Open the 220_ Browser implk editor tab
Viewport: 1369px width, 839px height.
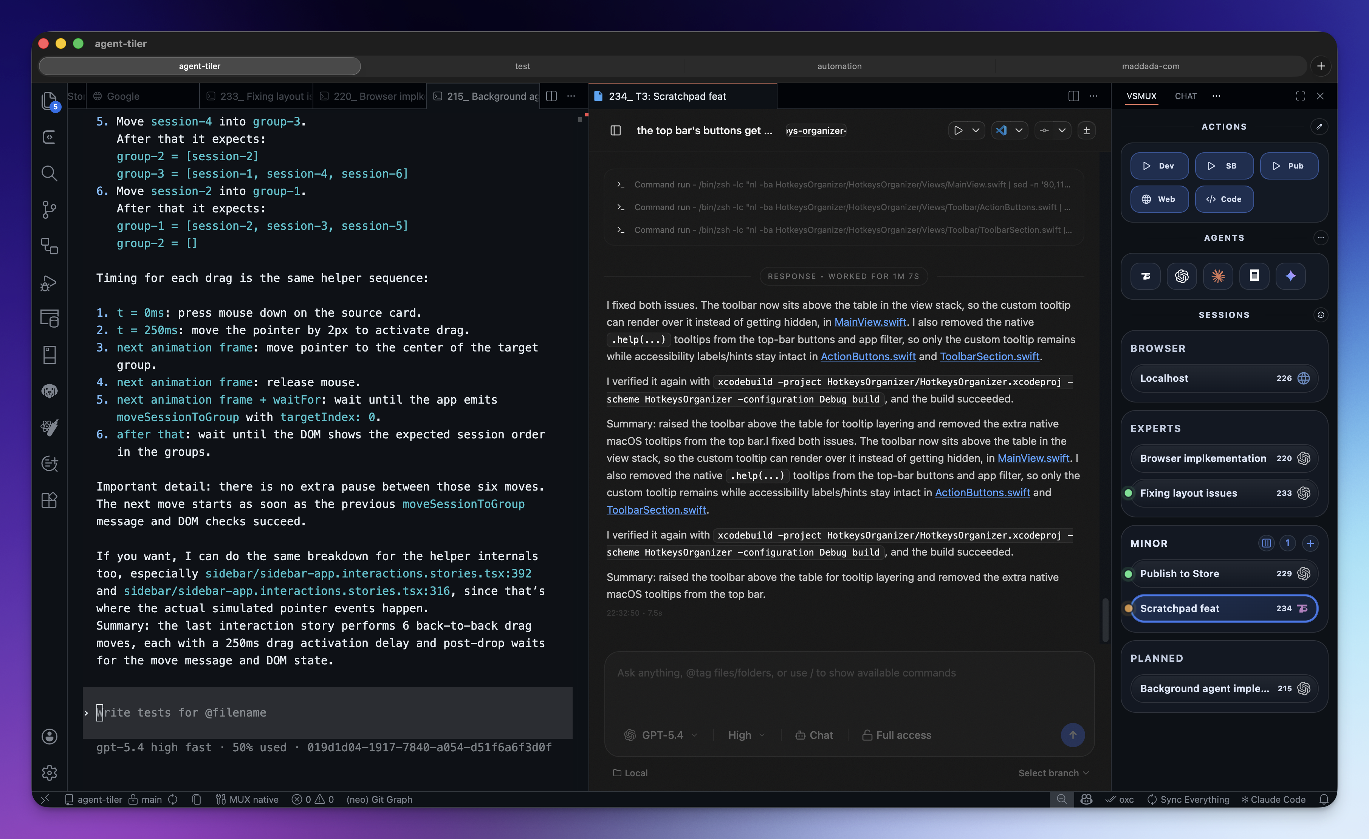[x=370, y=96]
